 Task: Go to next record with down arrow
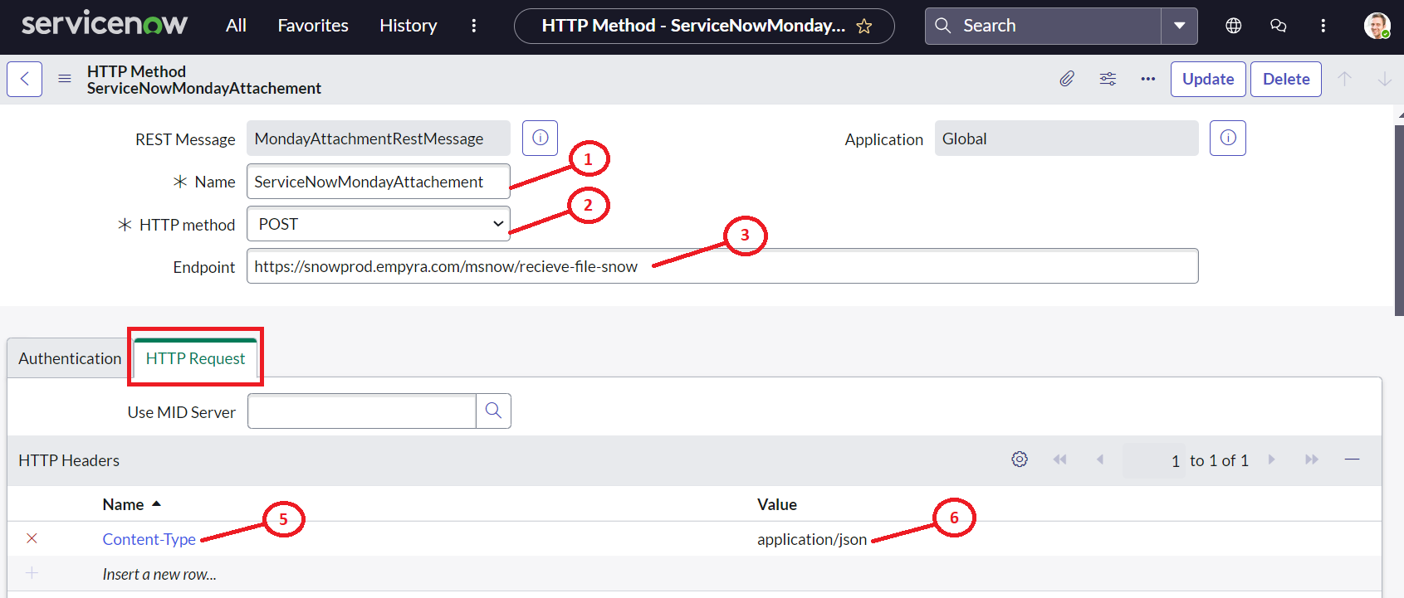pos(1385,79)
